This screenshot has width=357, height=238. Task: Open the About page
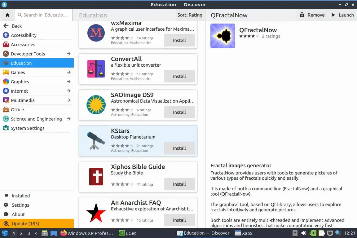coord(37,214)
